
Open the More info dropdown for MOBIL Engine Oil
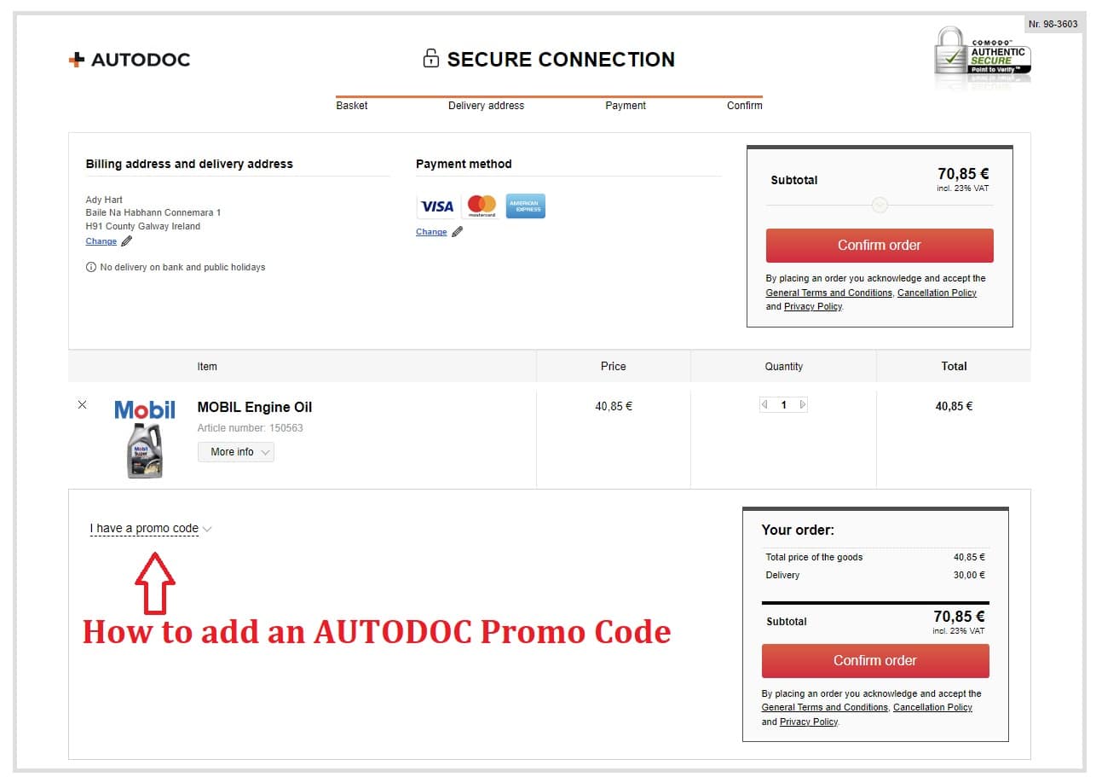(236, 450)
